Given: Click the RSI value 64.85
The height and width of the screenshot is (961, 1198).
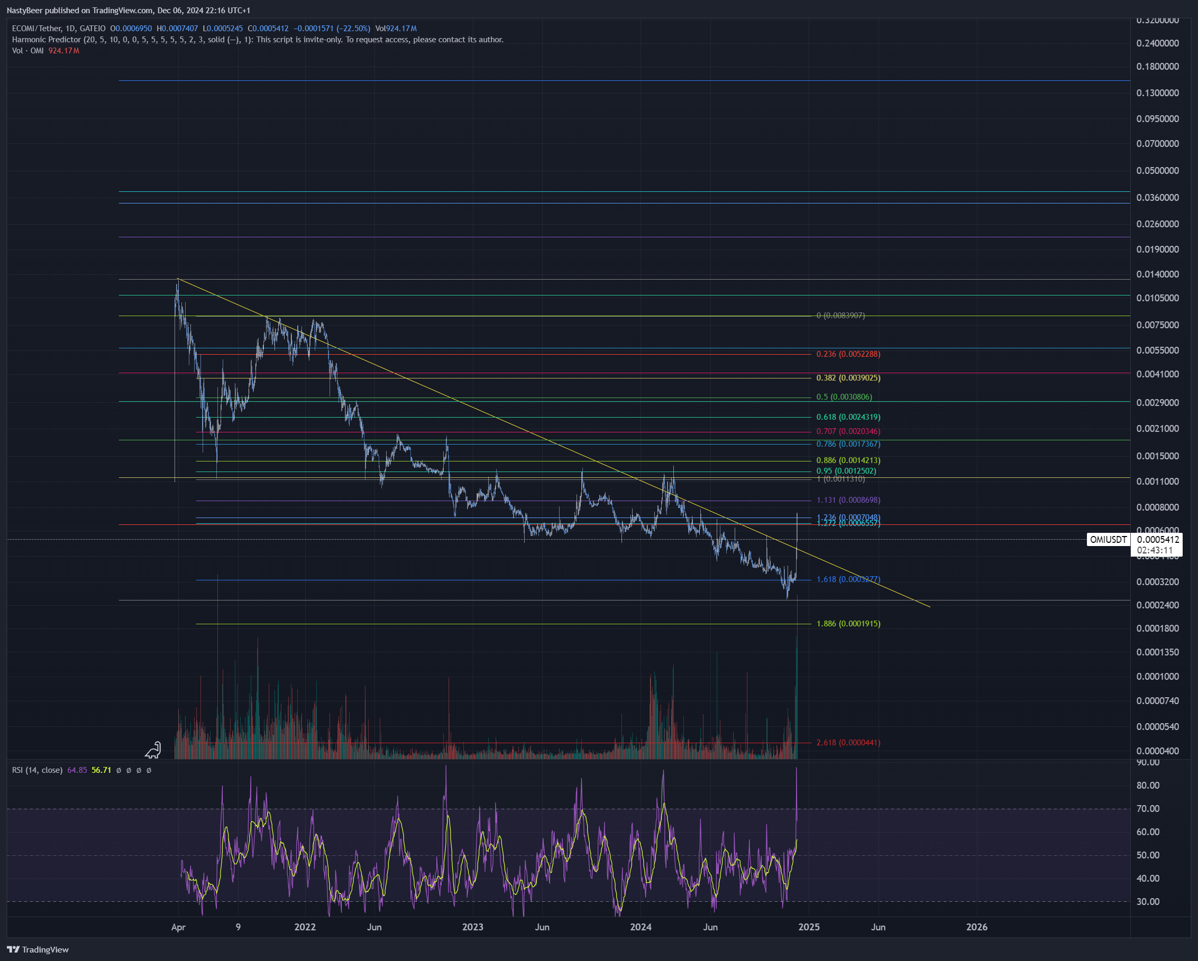Looking at the screenshot, I should click(x=77, y=770).
